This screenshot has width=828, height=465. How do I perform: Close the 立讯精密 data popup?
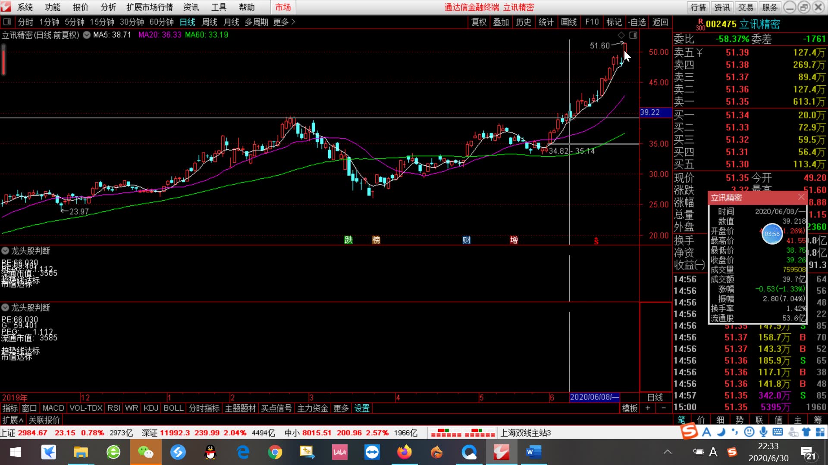pyautogui.click(x=801, y=197)
